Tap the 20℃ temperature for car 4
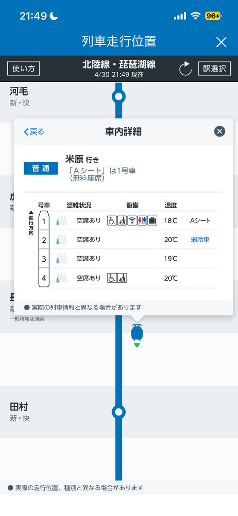 click(171, 278)
